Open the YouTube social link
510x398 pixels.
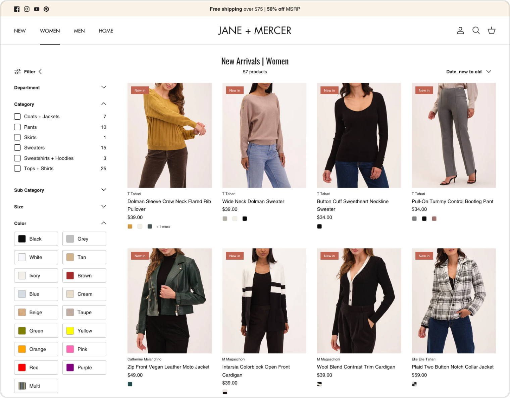[37, 9]
